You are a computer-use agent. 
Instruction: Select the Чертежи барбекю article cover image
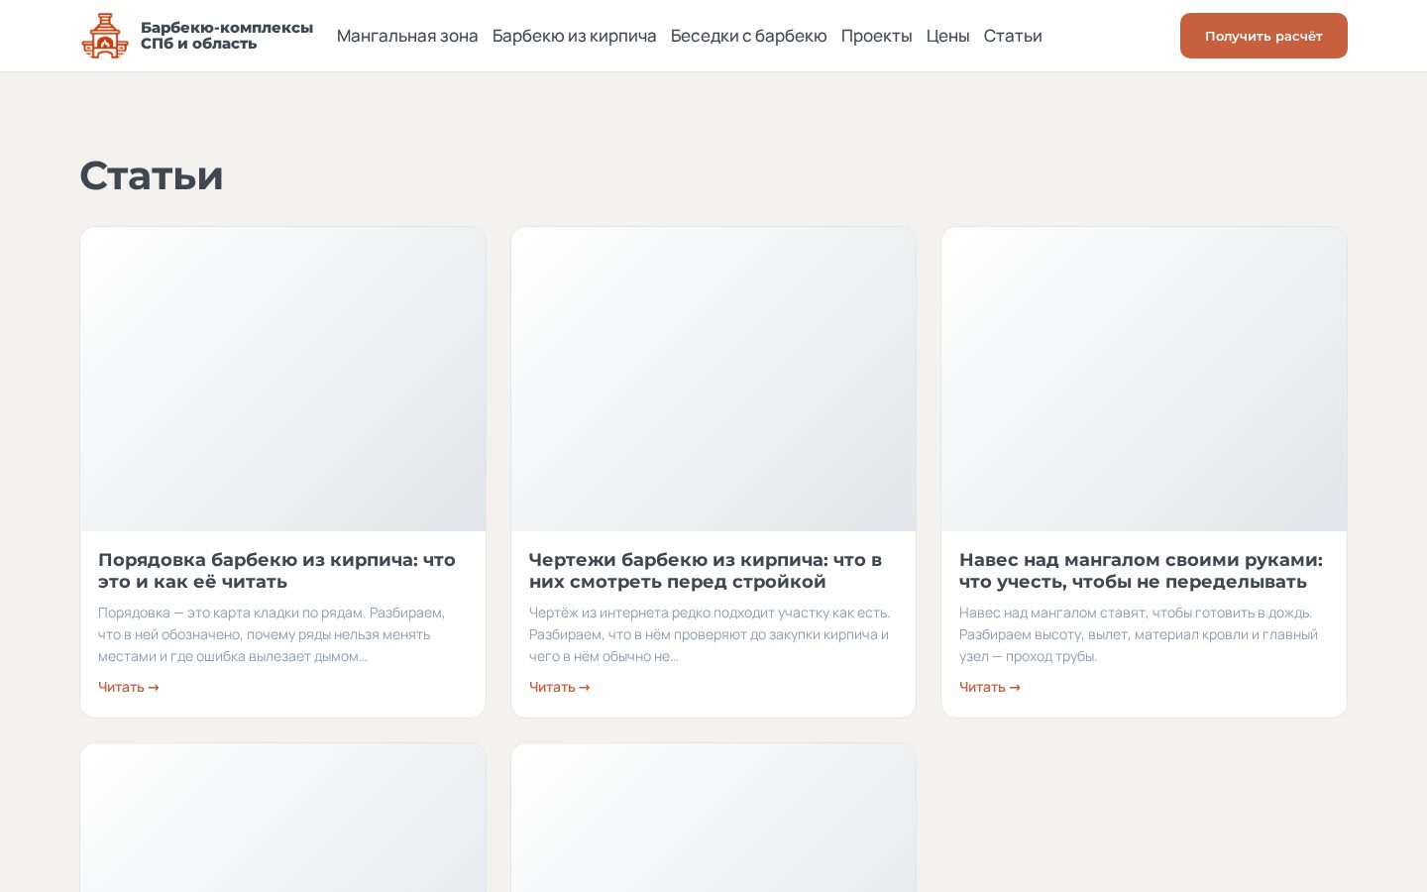point(713,379)
